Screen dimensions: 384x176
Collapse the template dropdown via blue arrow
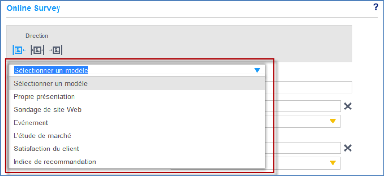point(257,70)
